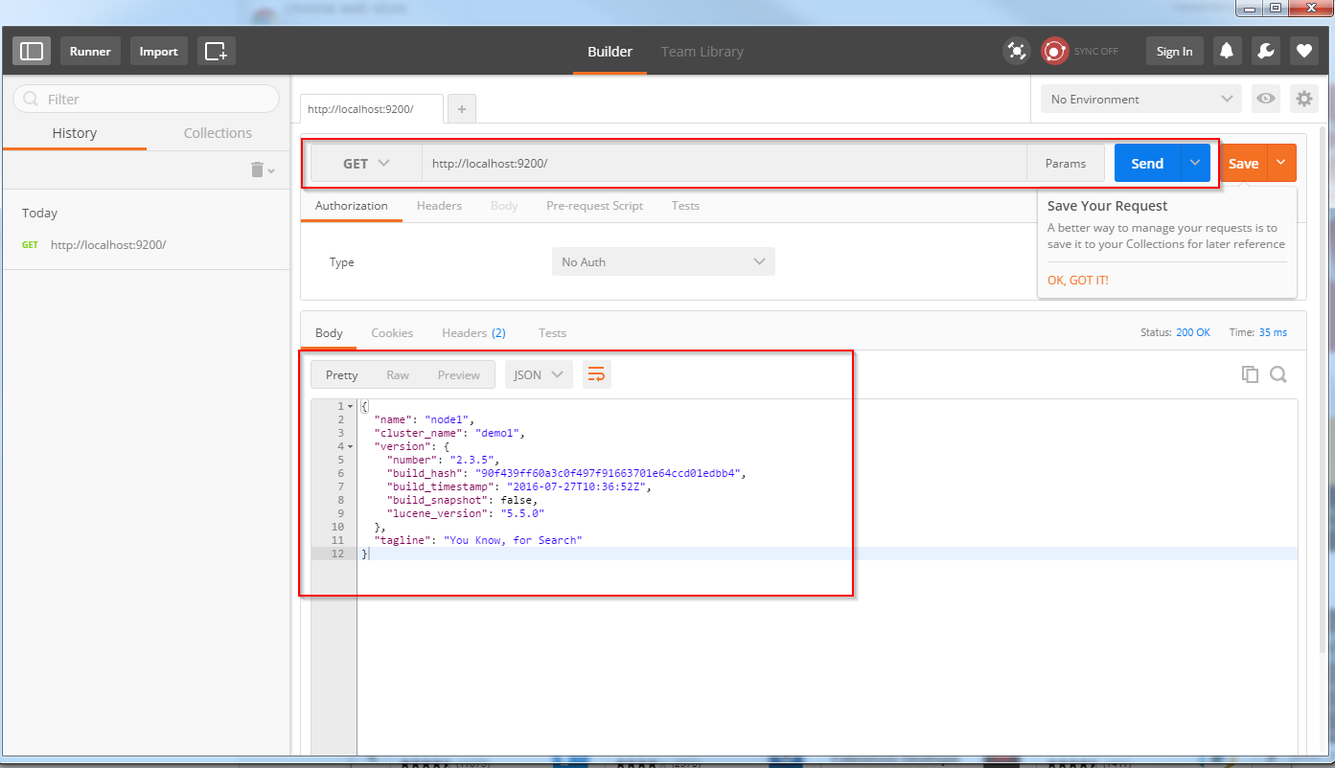Viewport: 1335px width, 768px height.
Task: Collapse JSON fold arrow at line 1
Action: 351,406
